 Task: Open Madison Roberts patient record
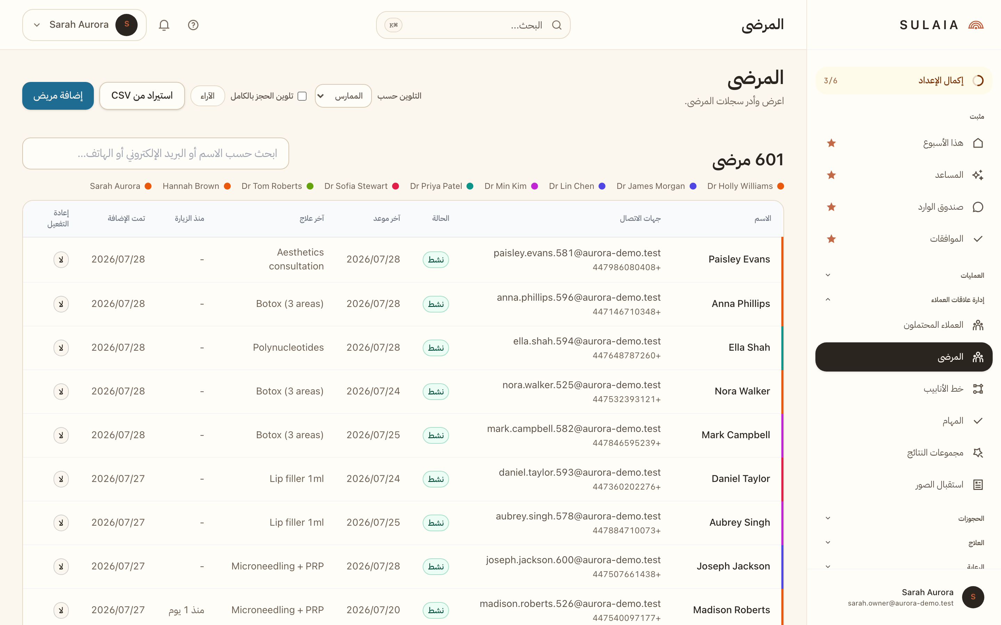point(731,610)
